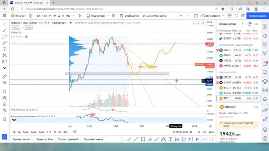
Task: Publish the idea with Опубликовать
Action: [258, 16]
